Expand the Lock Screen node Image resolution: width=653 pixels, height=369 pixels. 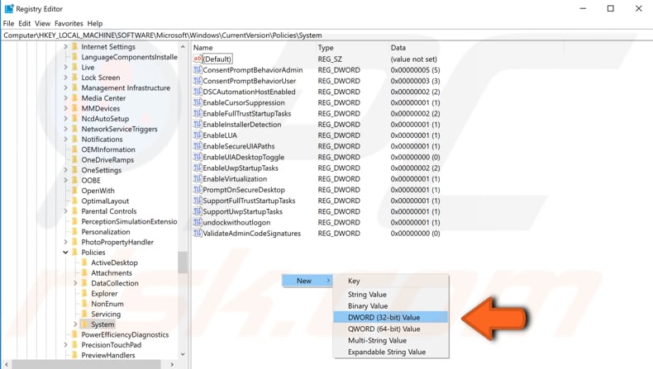coord(65,78)
